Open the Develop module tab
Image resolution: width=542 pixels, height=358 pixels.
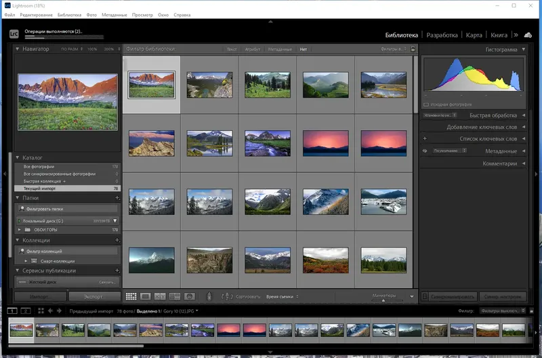click(441, 35)
